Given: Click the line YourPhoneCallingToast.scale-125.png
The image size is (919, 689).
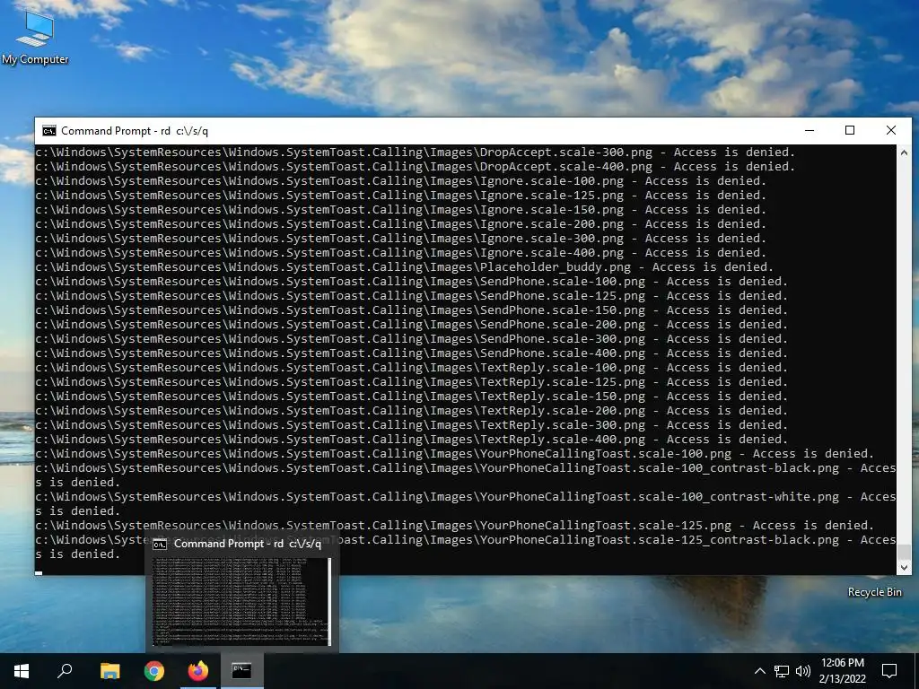Looking at the screenshot, I should coord(455,526).
